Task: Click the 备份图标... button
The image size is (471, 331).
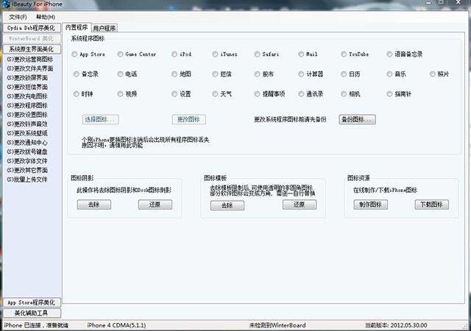Action: pyautogui.click(x=357, y=119)
